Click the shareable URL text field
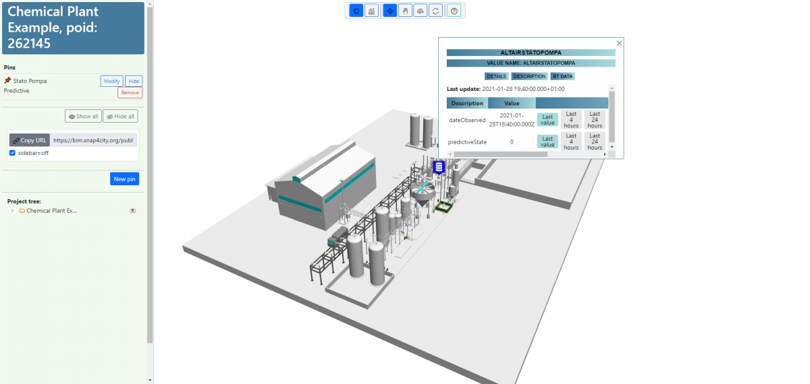The image size is (810, 384). [94, 140]
